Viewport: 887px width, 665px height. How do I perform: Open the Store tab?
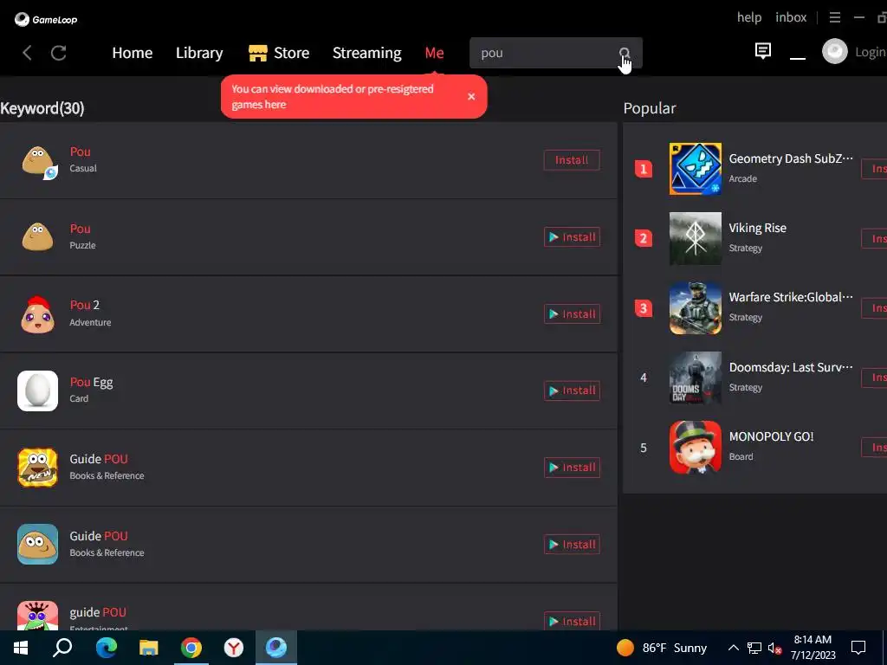point(279,53)
